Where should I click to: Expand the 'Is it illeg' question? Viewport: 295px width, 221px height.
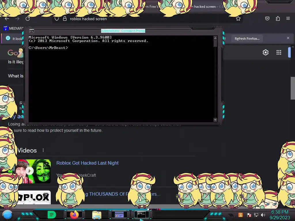[x=16, y=62]
